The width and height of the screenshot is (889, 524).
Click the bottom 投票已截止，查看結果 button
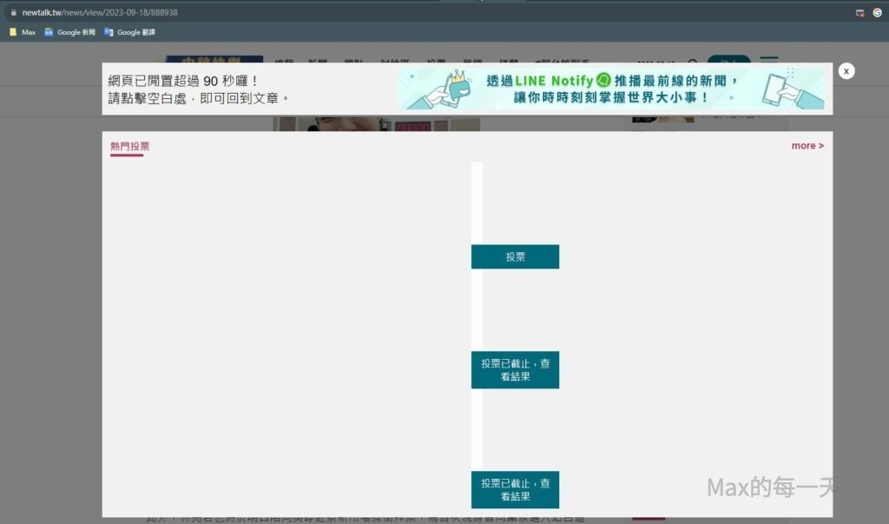coord(515,489)
